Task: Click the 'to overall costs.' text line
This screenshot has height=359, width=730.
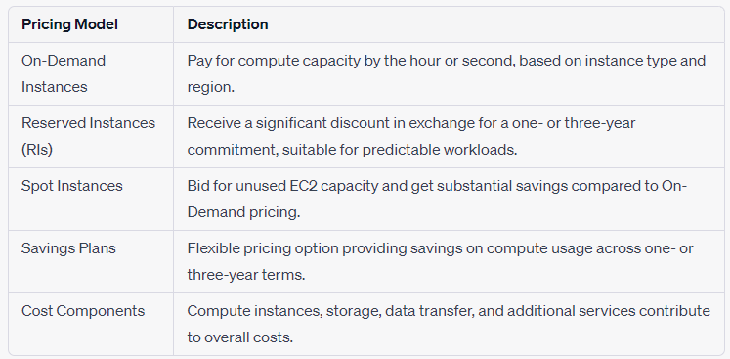Action: [240, 337]
